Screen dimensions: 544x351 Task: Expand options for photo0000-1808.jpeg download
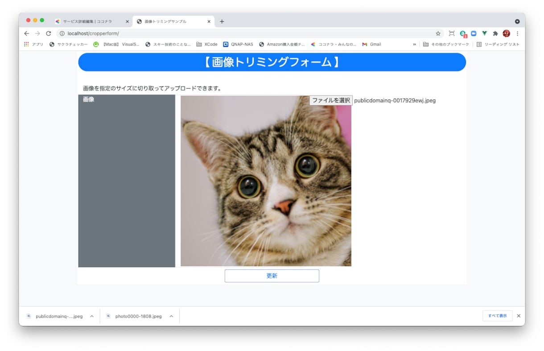pyautogui.click(x=171, y=316)
